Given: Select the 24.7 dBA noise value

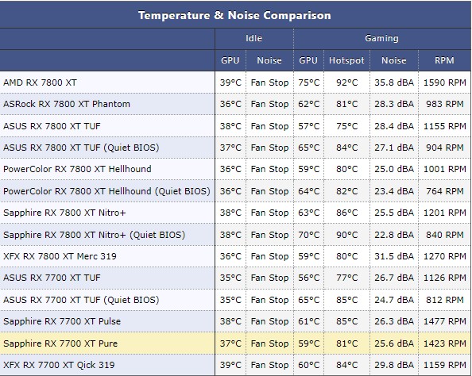Looking at the screenshot, I should [x=394, y=300].
